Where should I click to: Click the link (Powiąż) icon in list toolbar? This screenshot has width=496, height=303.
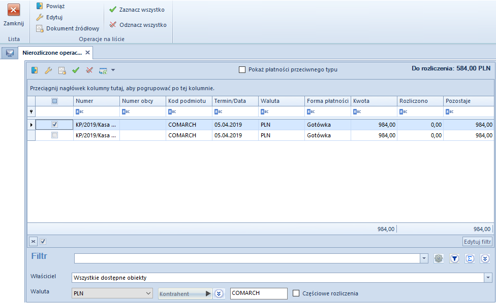click(35, 70)
